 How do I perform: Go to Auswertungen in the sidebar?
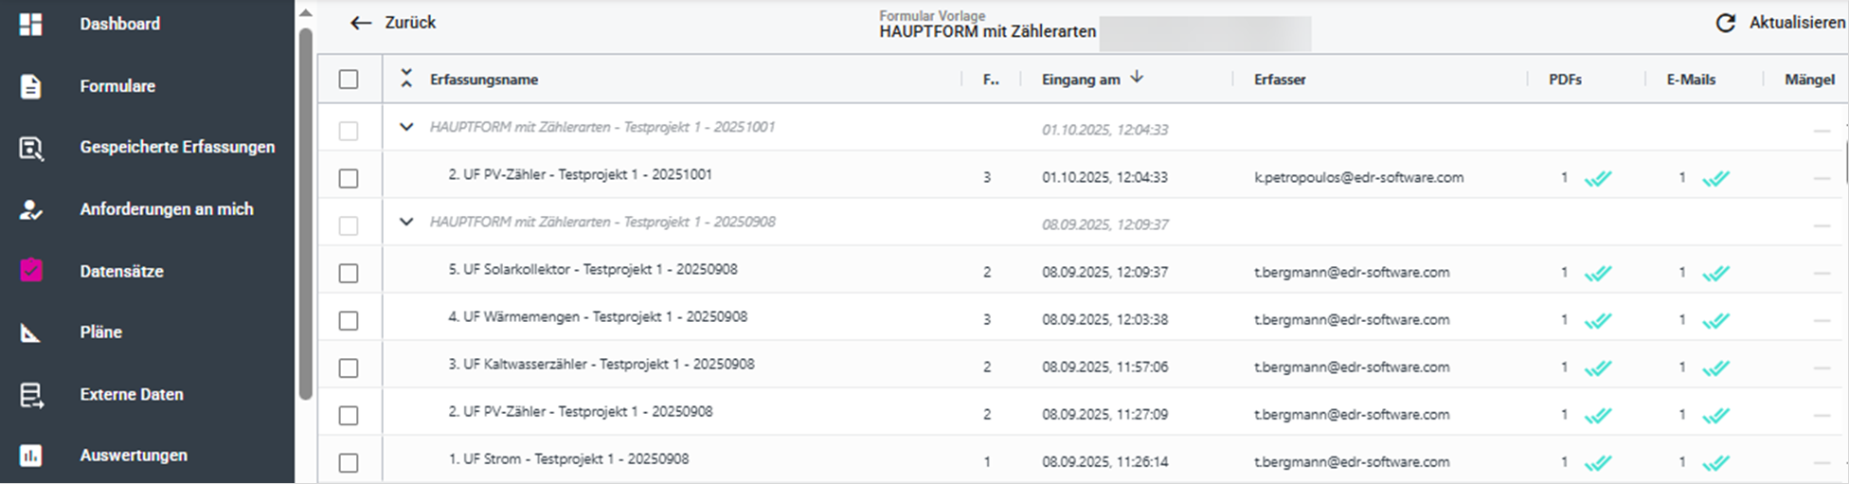(x=134, y=456)
